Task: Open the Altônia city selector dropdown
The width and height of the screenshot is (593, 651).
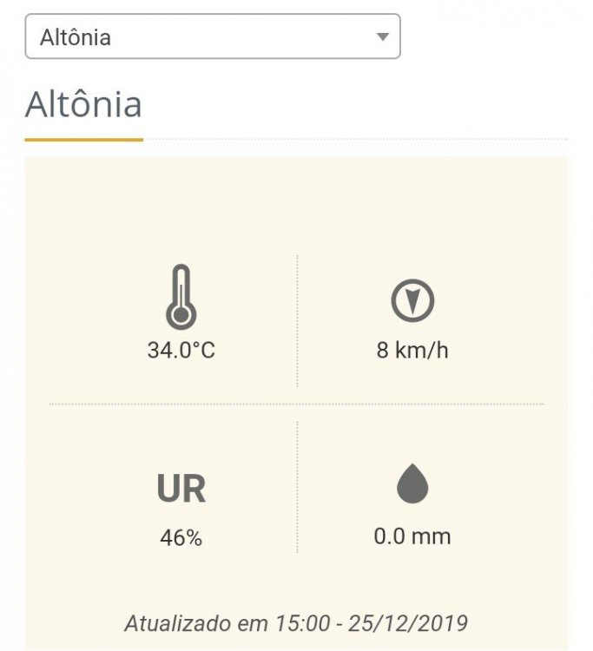Action: pos(212,36)
